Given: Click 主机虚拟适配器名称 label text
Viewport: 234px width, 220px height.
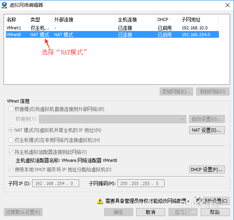Looking at the screenshot, I should pos(38,160).
